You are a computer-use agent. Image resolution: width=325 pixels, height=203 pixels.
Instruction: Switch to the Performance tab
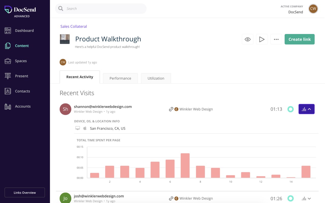coord(120,78)
